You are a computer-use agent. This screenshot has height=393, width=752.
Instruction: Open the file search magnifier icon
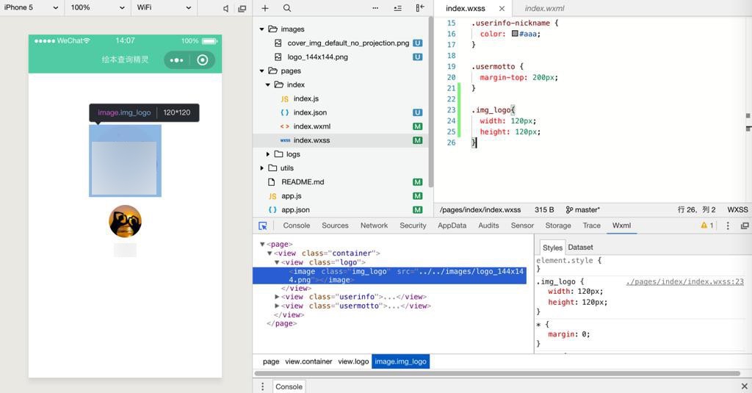(287, 8)
